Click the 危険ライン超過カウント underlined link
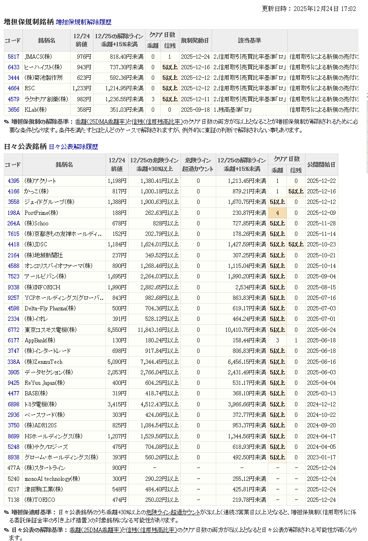Screen dimensions: 368x541 click(x=173, y=512)
